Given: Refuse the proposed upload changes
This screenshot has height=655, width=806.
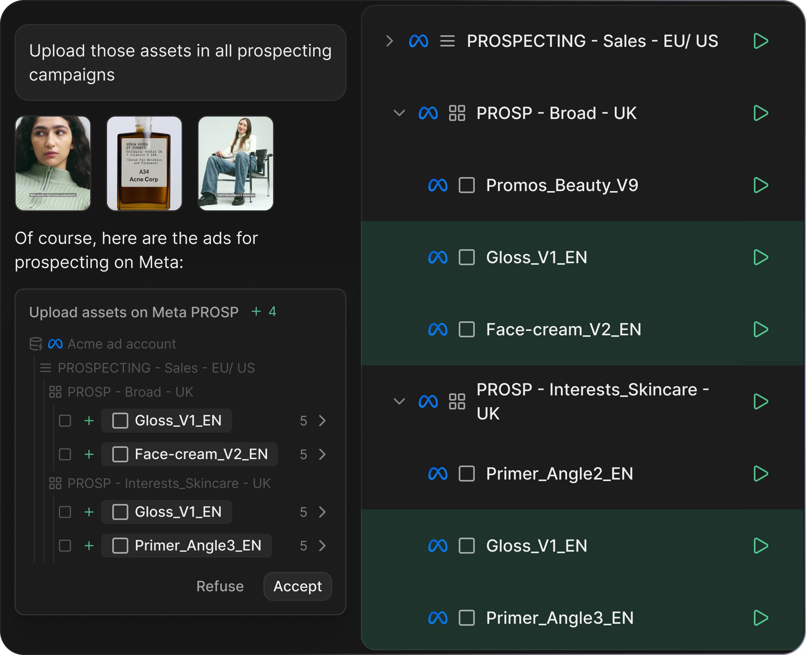Looking at the screenshot, I should [220, 586].
